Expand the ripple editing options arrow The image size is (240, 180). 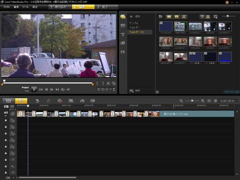click(6, 115)
